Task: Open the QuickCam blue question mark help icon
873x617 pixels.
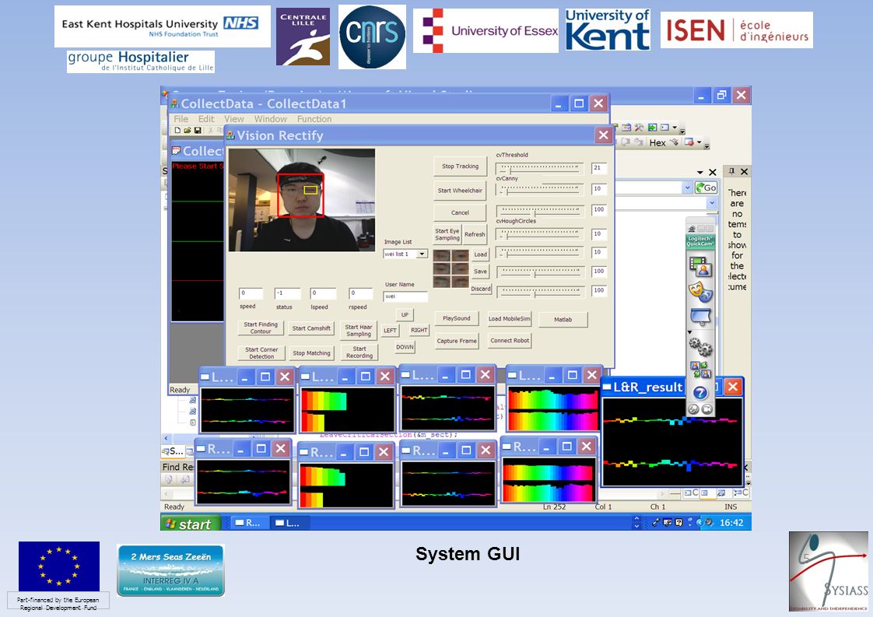Action: (699, 393)
